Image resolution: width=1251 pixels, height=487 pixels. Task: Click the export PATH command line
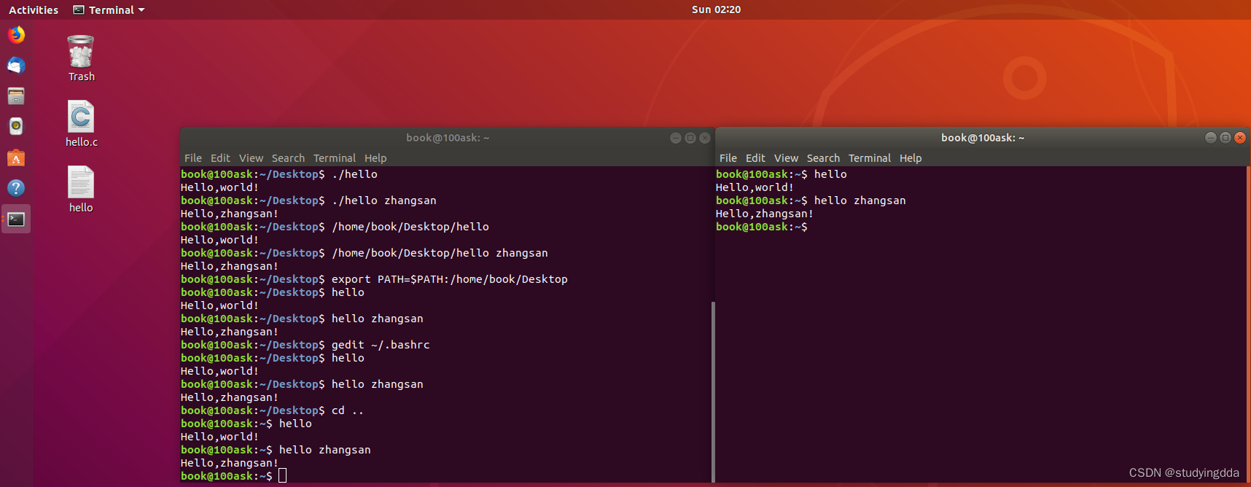click(374, 279)
